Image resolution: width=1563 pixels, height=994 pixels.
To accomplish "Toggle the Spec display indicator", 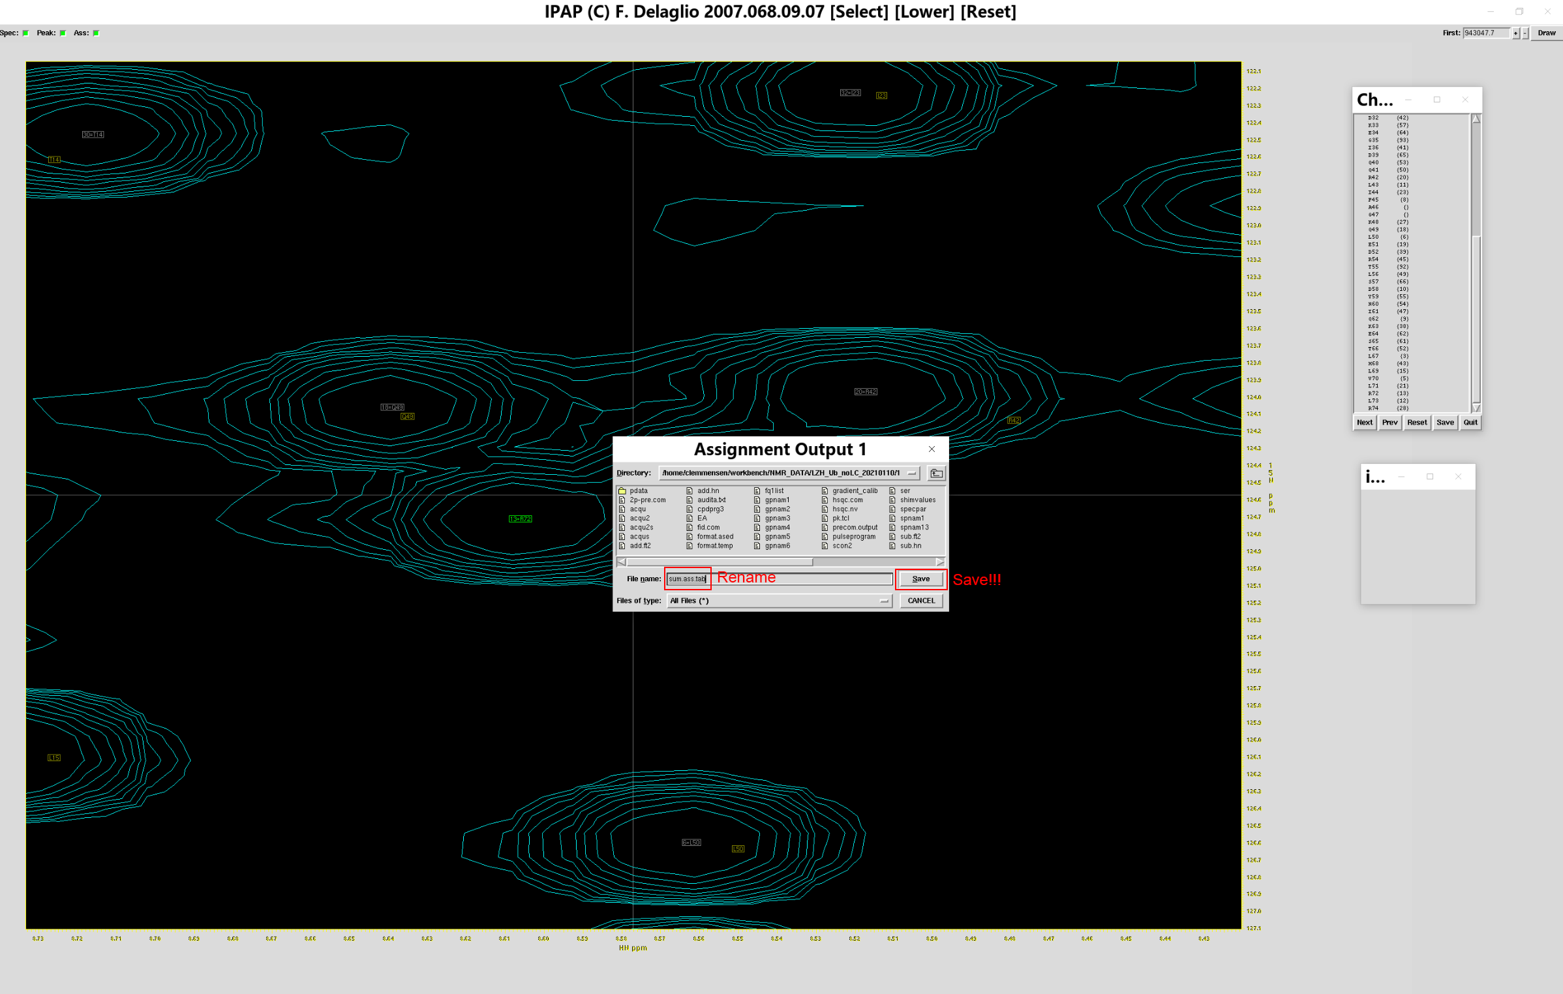I will 25,33.
